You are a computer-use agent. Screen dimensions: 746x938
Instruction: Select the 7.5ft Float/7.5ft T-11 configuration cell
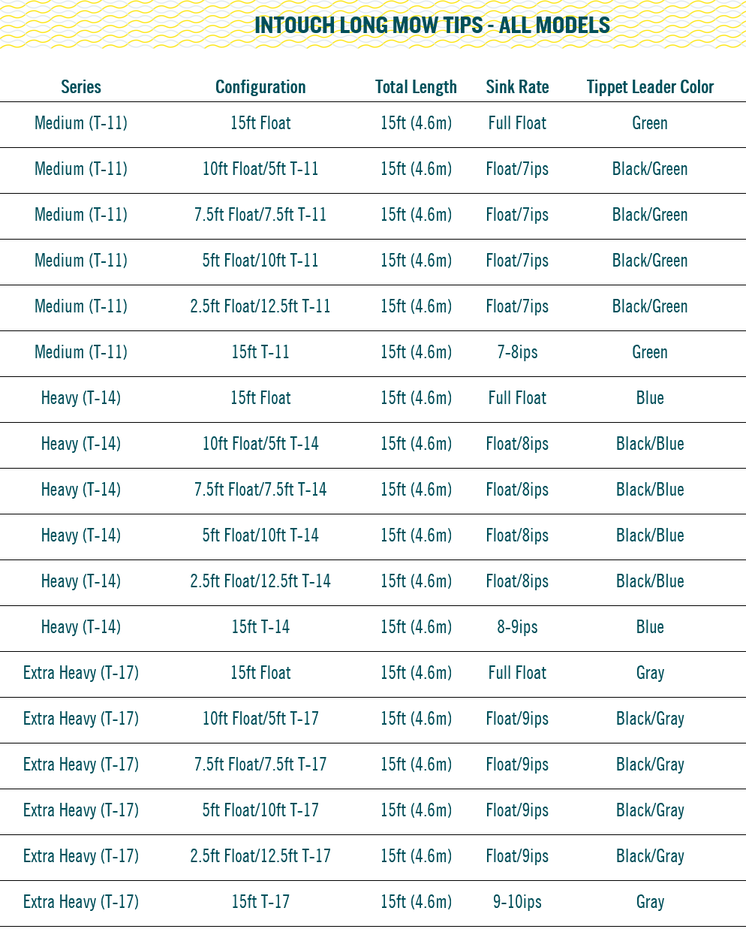(x=260, y=215)
